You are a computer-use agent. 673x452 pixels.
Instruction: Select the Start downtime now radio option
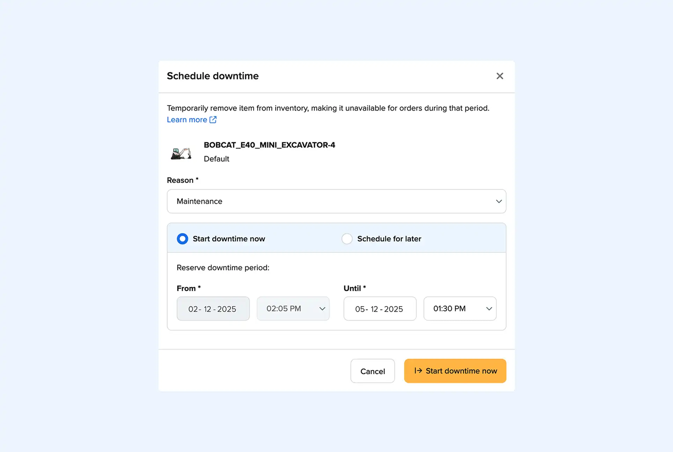click(182, 239)
